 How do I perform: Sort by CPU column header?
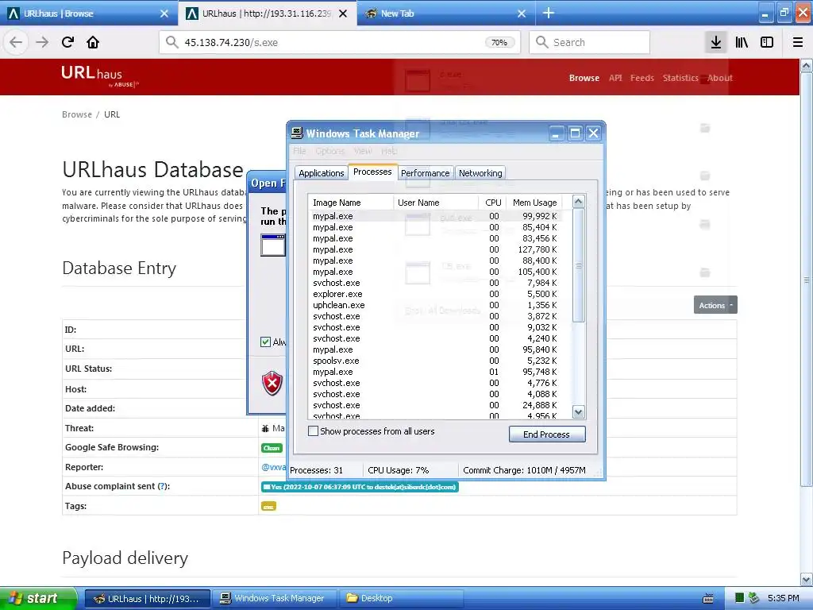(x=492, y=203)
